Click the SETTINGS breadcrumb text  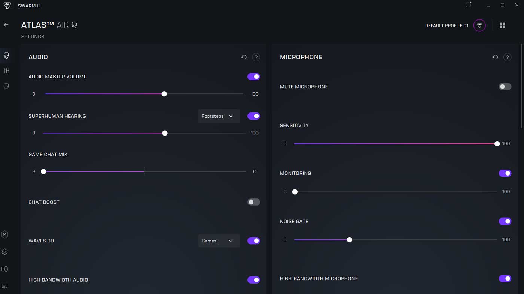pos(33,37)
